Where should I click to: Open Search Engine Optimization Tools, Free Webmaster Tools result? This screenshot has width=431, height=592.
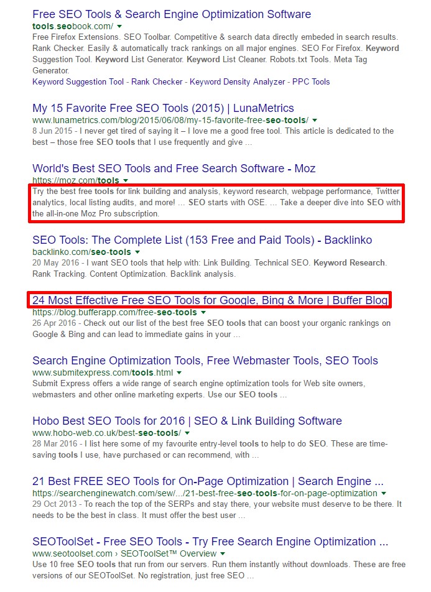(205, 361)
